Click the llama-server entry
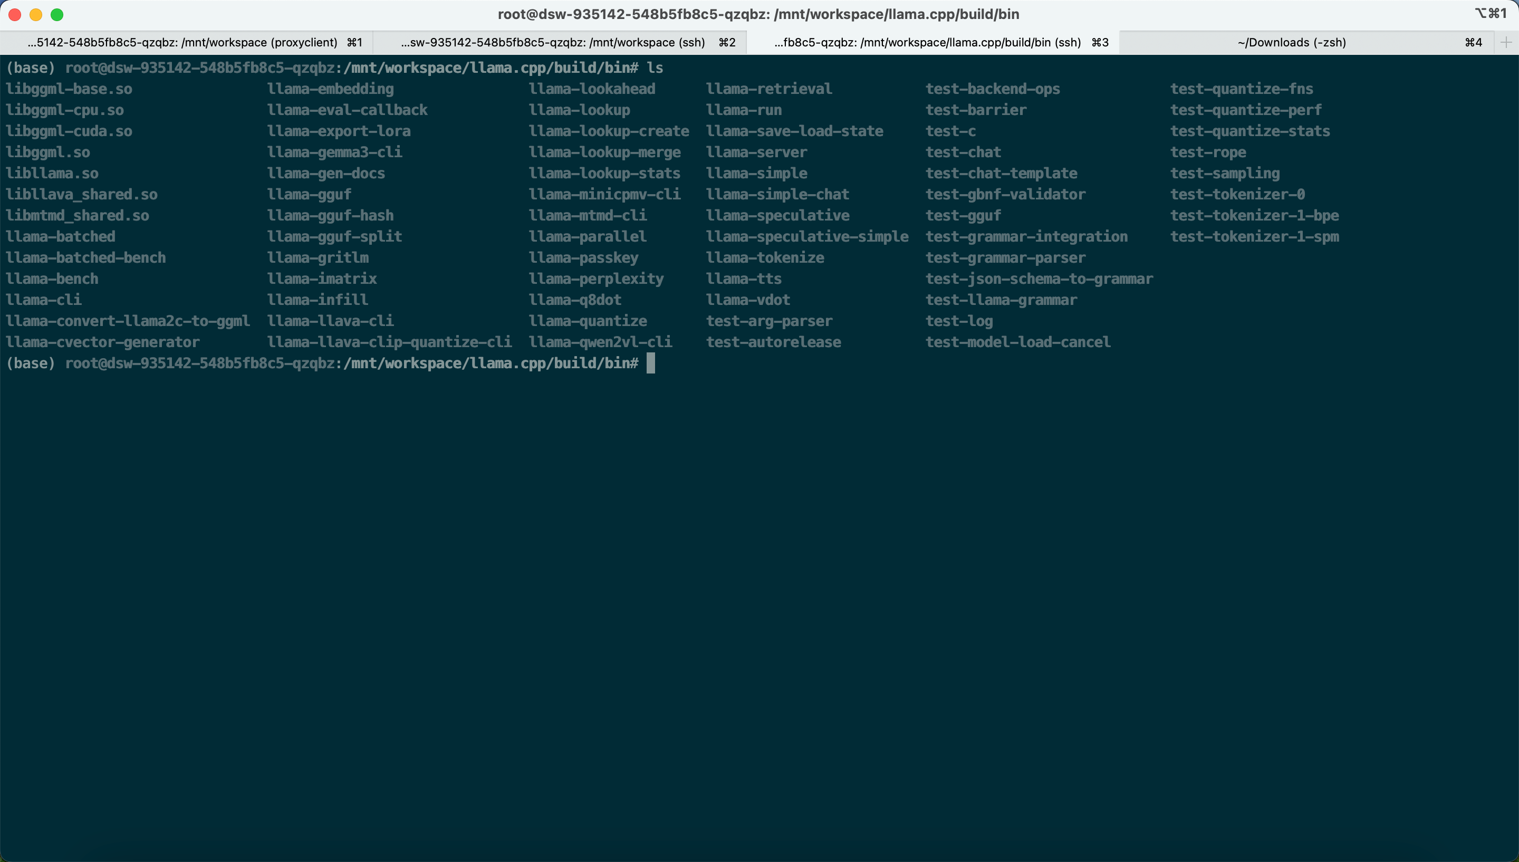The height and width of the screenshot is (862, 1519). 757,152
